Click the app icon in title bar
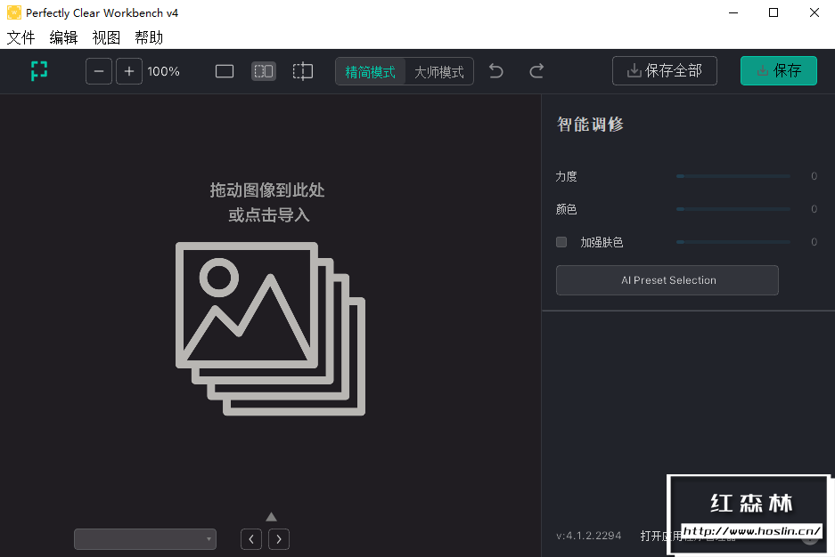This screenshot has width=835, height=557. pos(14,12)
